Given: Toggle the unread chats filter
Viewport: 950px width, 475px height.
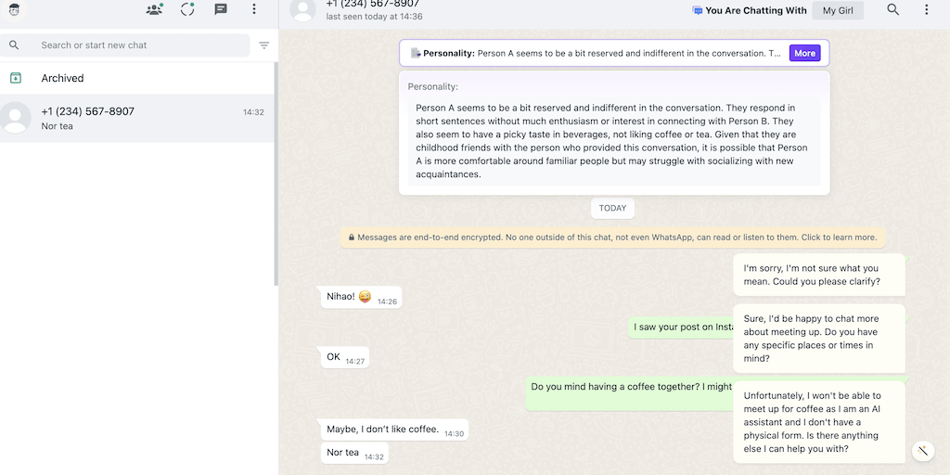Looking at the screenshot, I should click(264, 45).
